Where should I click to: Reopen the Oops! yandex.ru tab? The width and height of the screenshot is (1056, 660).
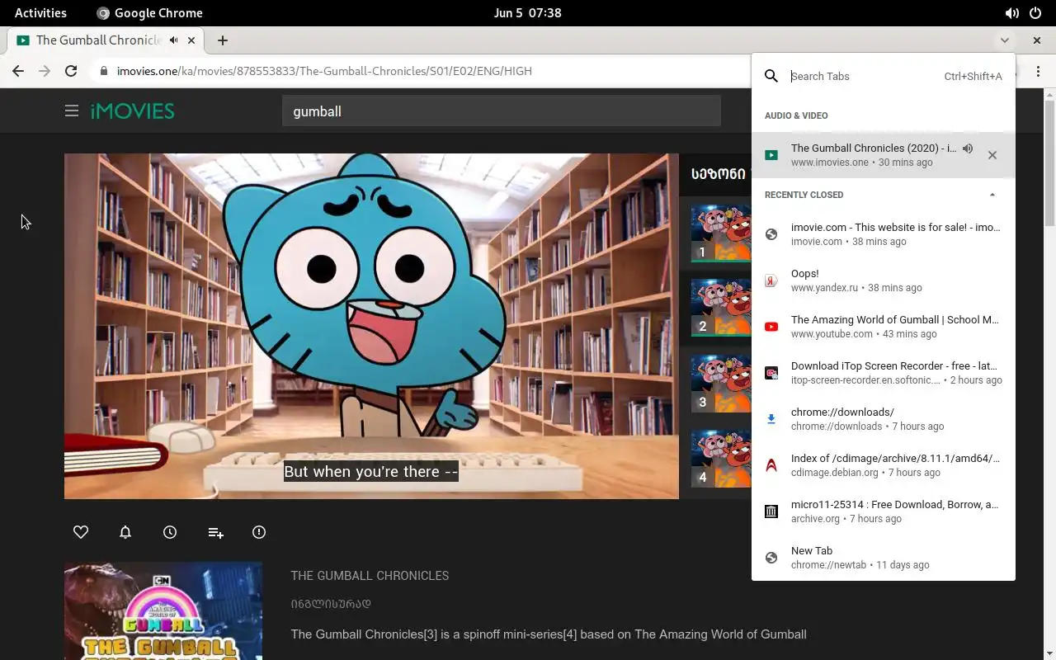pyautogui.click(x=883, y=280)
